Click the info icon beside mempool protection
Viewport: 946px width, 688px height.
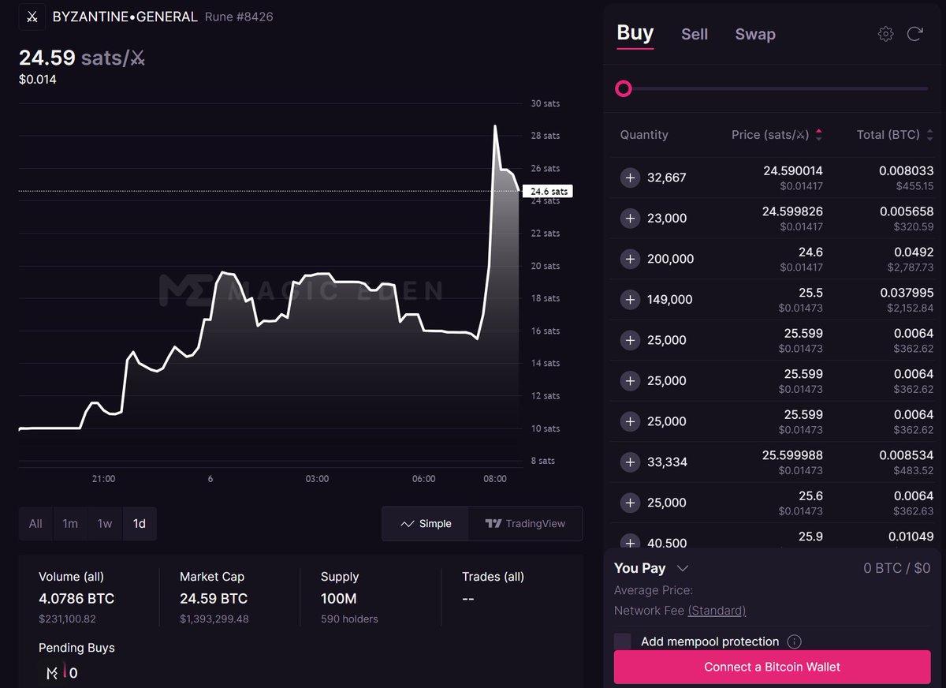(795, 641)
